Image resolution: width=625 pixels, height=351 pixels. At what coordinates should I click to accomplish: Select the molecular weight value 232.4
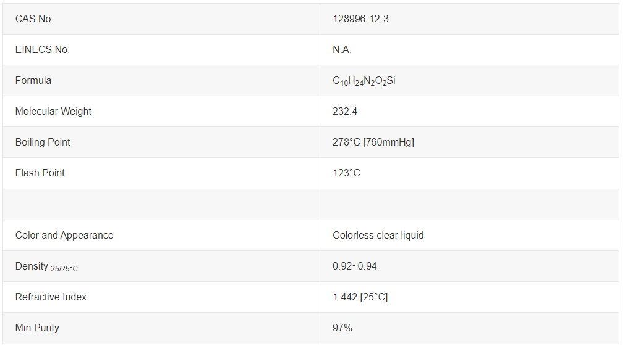345,112
